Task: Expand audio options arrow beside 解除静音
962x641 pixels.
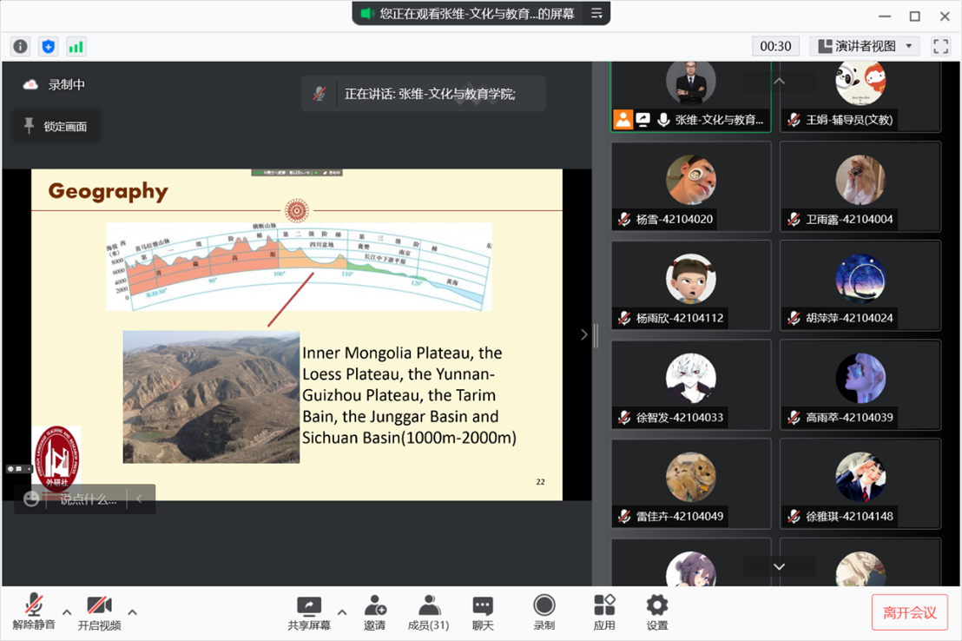Action: pyautogui.click(x=67, y=611)
